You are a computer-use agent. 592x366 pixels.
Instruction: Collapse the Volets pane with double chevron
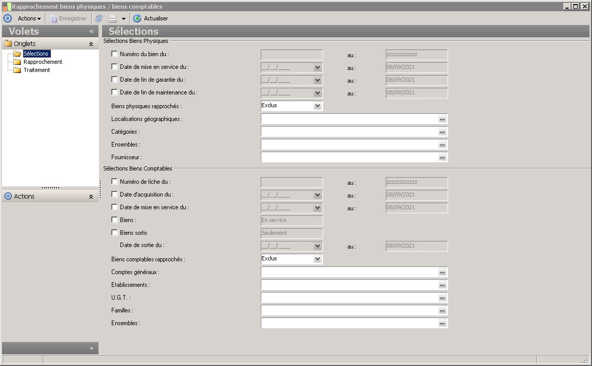pos(91,32)
